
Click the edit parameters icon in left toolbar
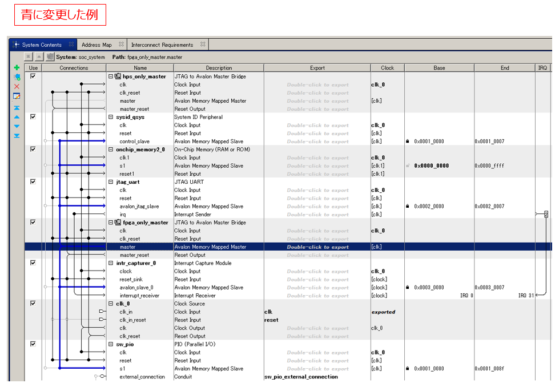point(17,96)
